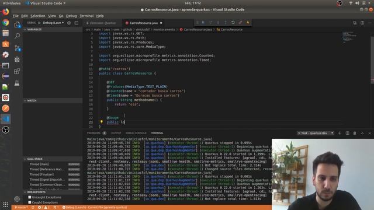374x210 pixels.
Task: Click Step Out in the debug toolbar
Action: pyautogui.click(x=226, y=22)
